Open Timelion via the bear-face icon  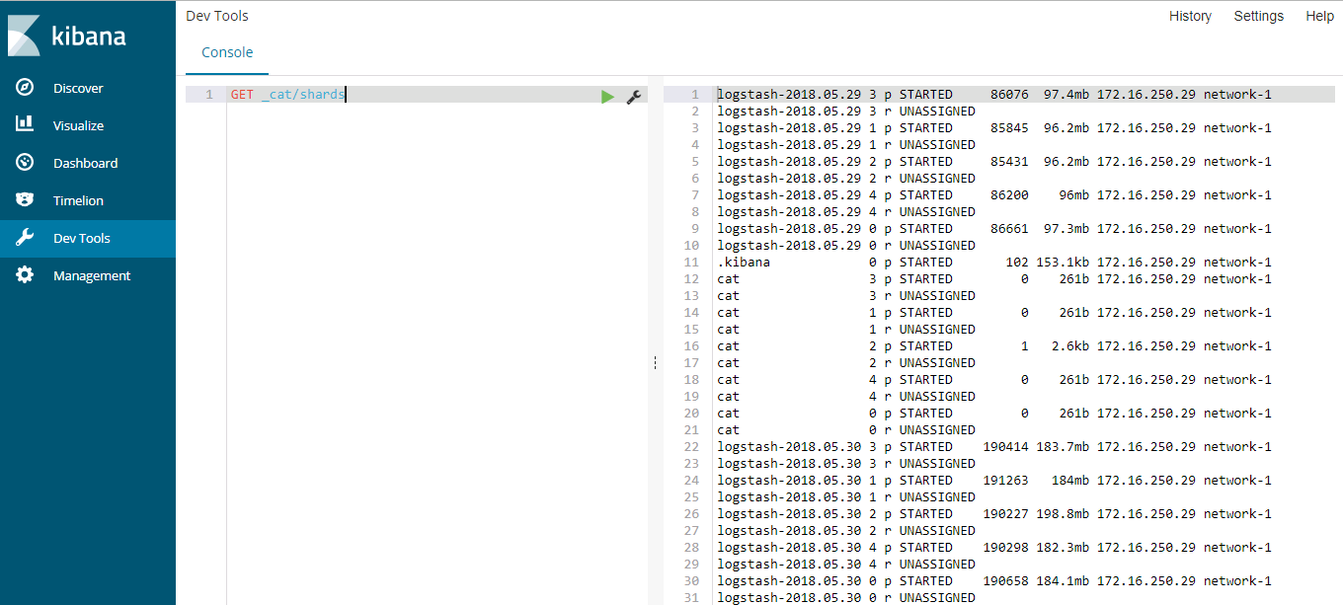tap(25, 199)
